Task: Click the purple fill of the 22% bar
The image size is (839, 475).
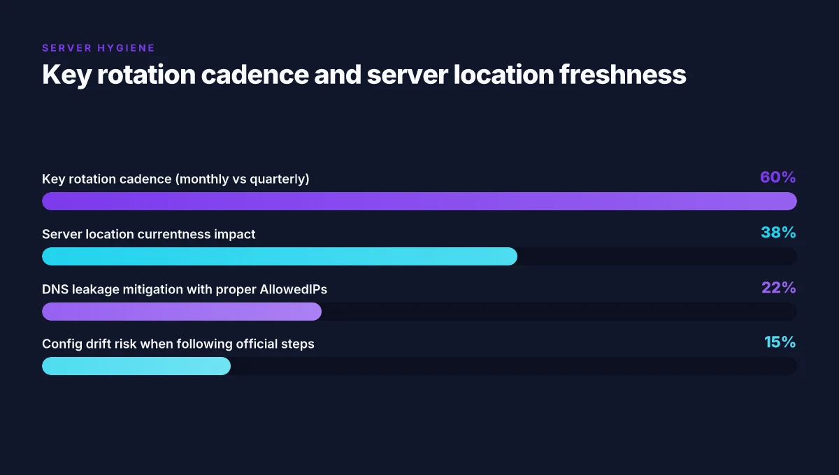Action: pos(182,312)
